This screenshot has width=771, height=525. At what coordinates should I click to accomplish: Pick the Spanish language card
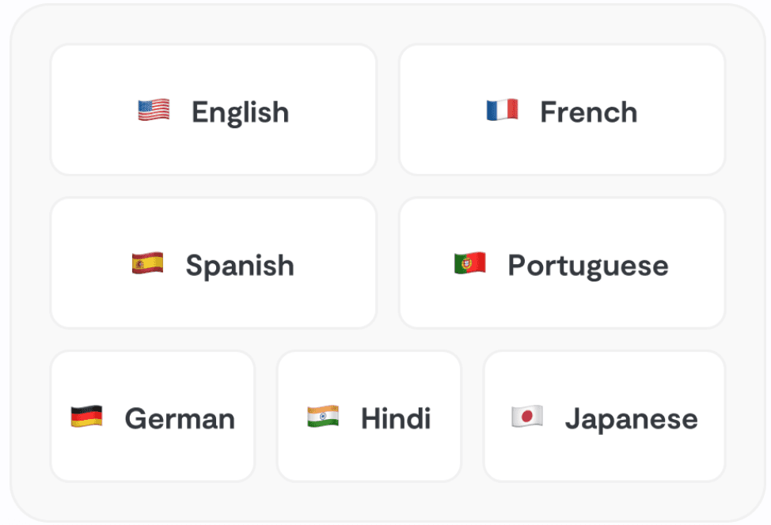(214, 262)
